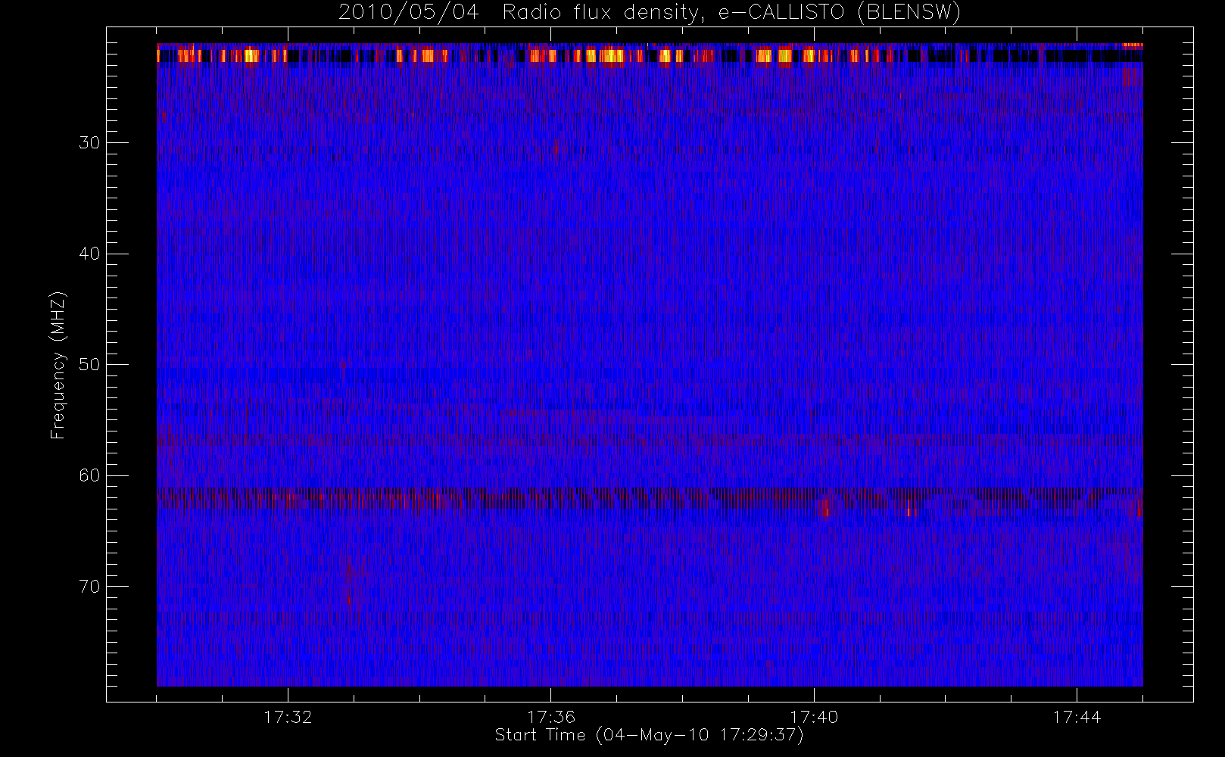
Task: Click the 17:40 time axis label
Action: click(x=814, y=717)
